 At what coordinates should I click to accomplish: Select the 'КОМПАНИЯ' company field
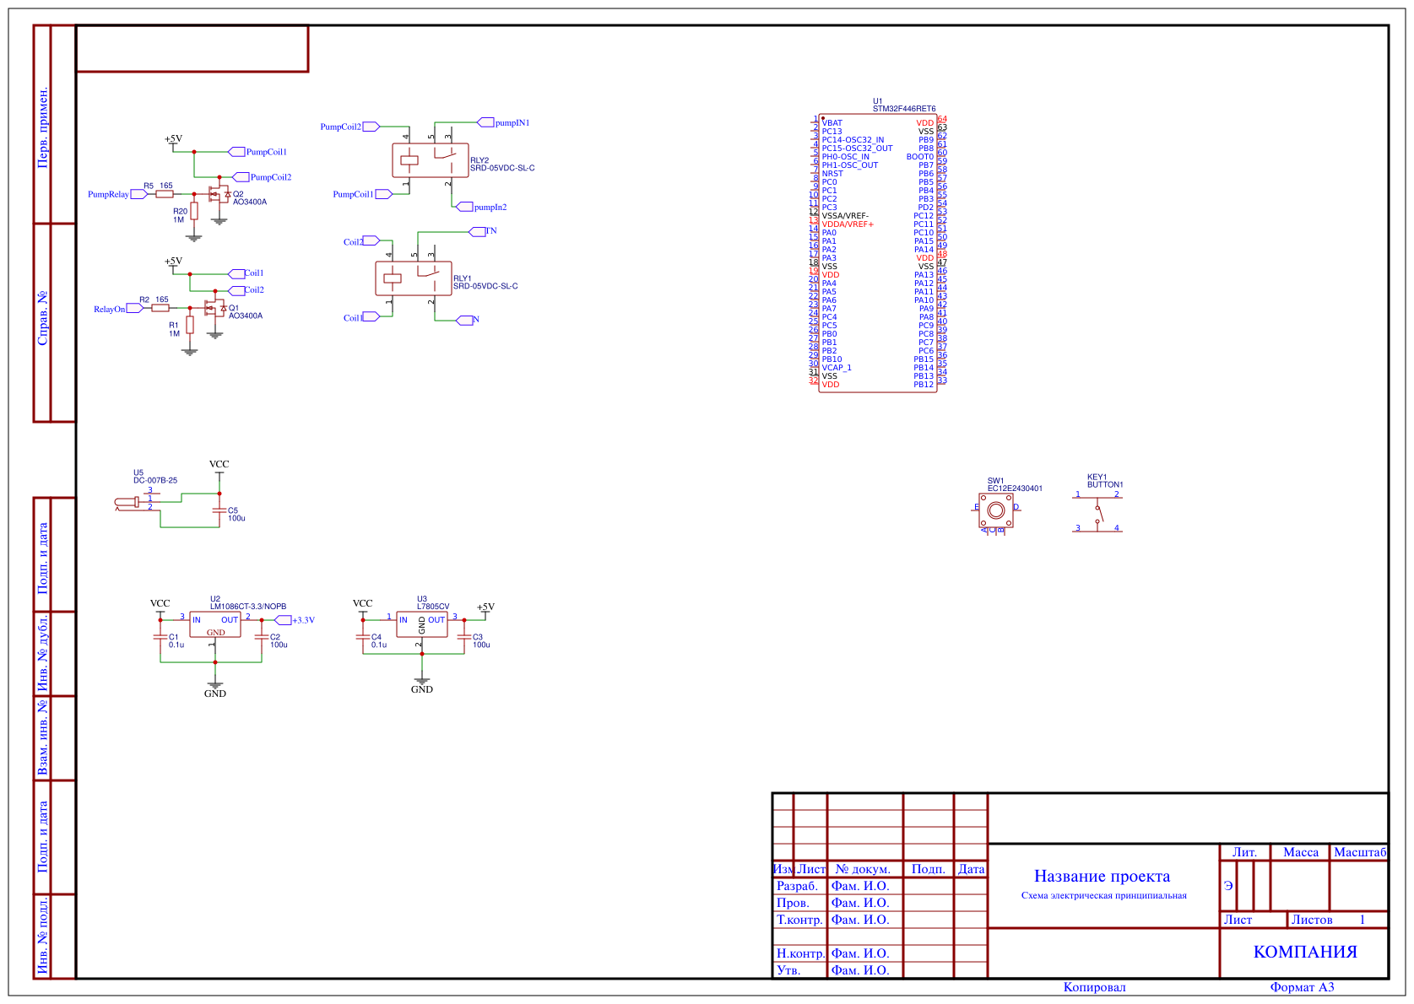pos(1305,953)
